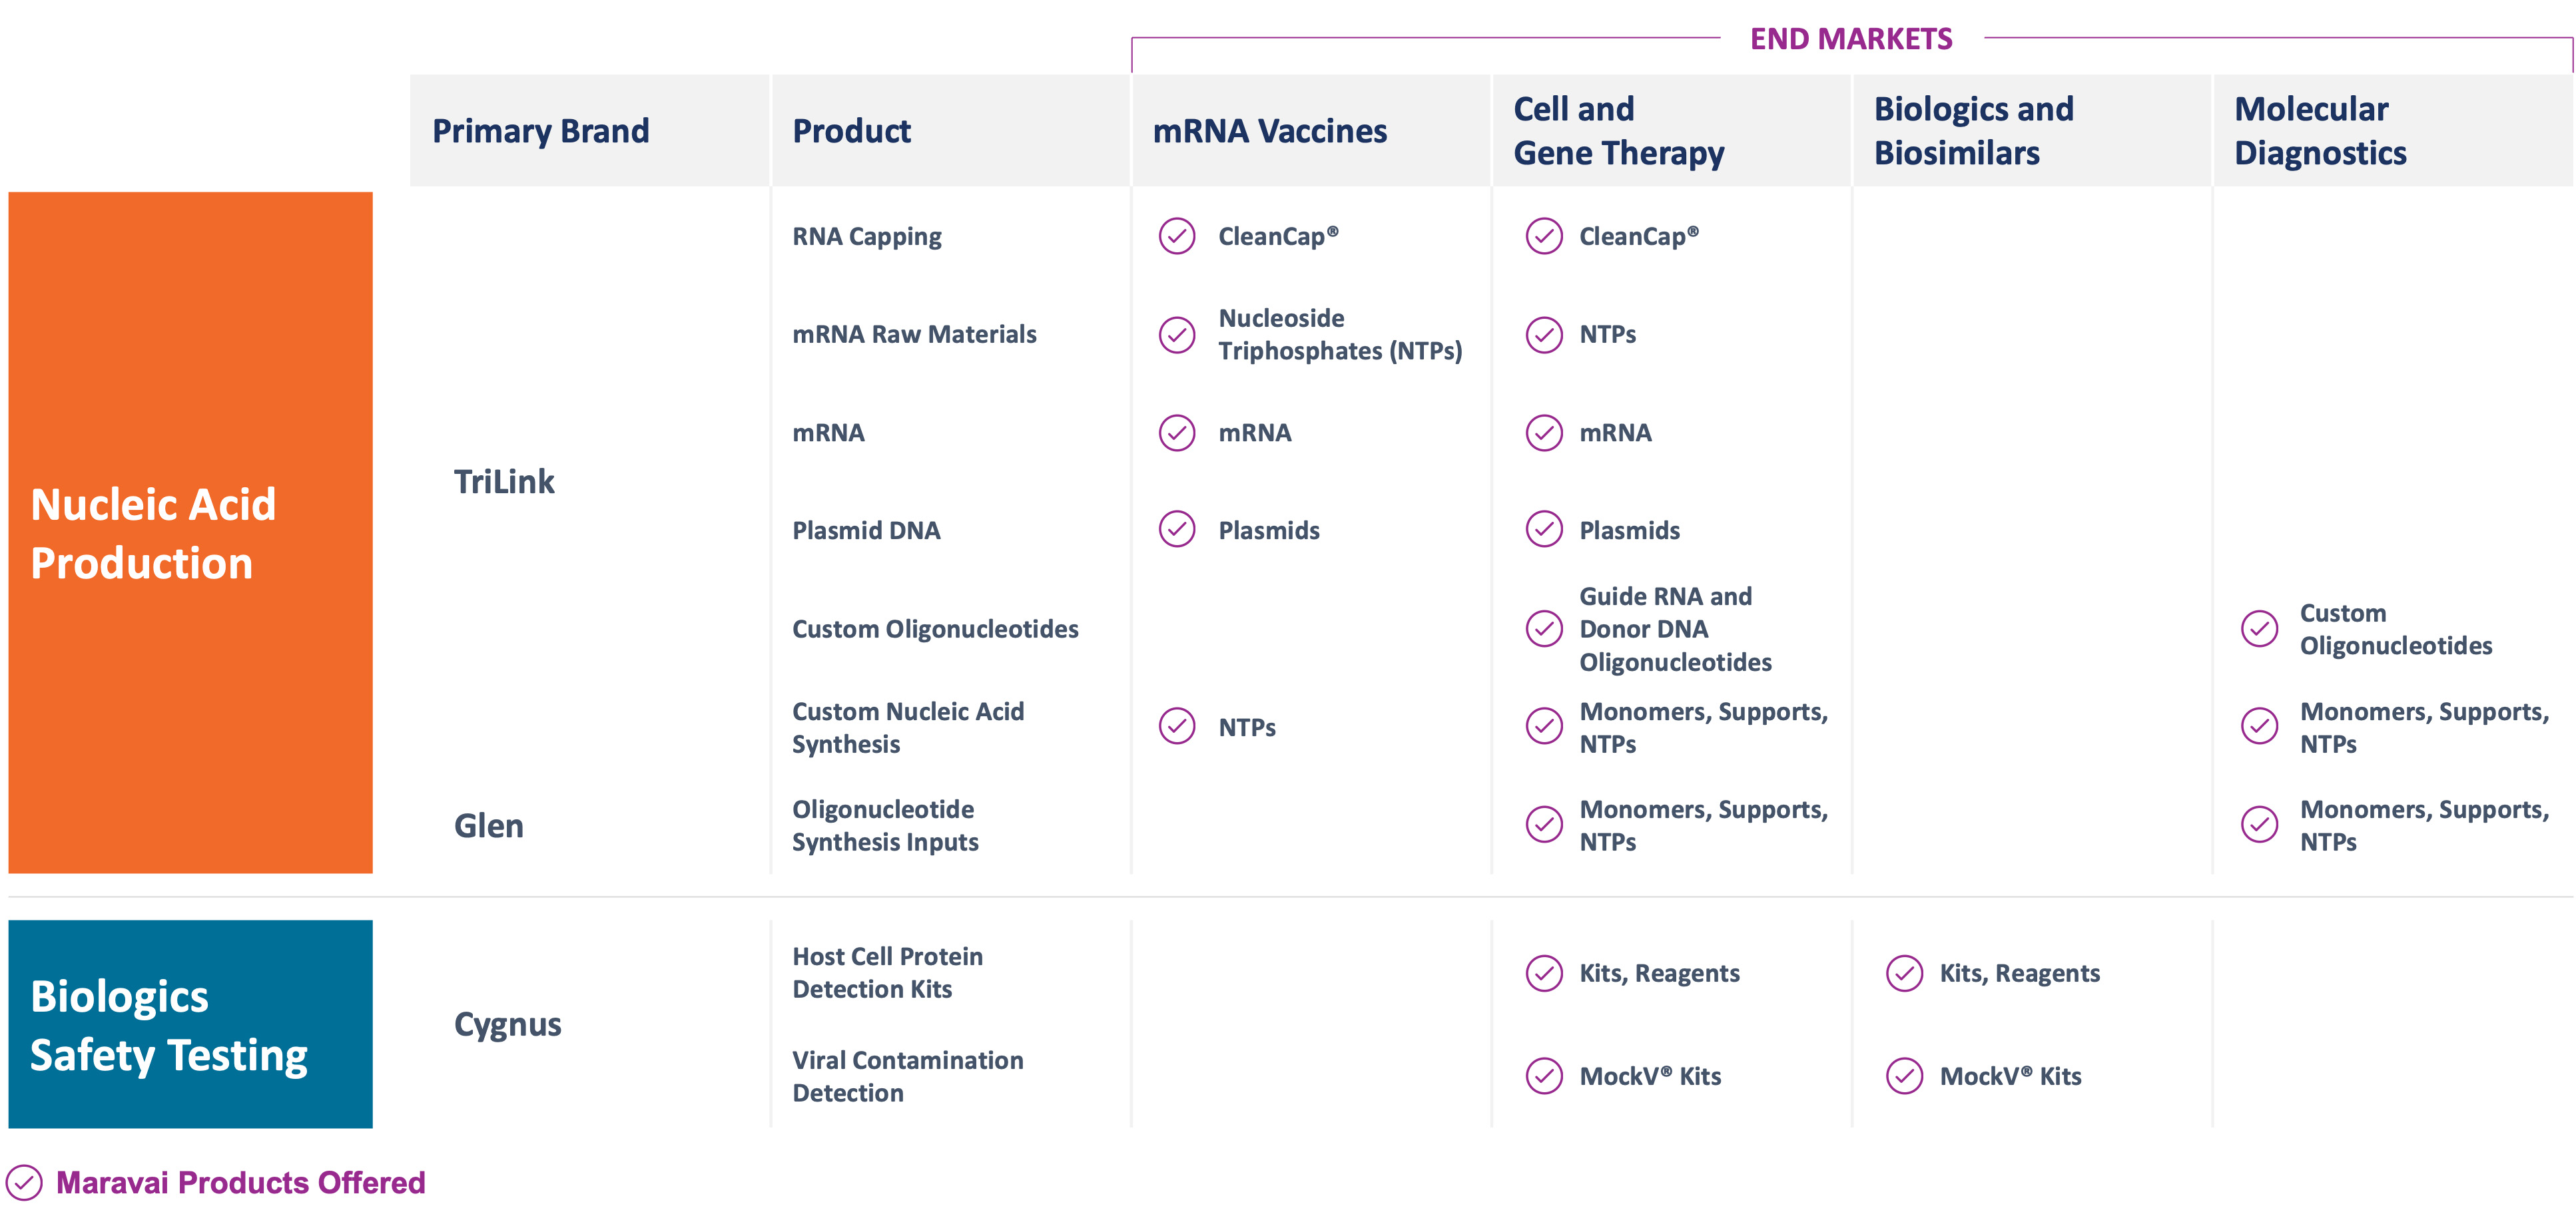The width and height of the screenshot is (2576, 1220).
Task: Click the checkmark icon beside CleanCap in mRNA Vaccines
Action: 1177,237
